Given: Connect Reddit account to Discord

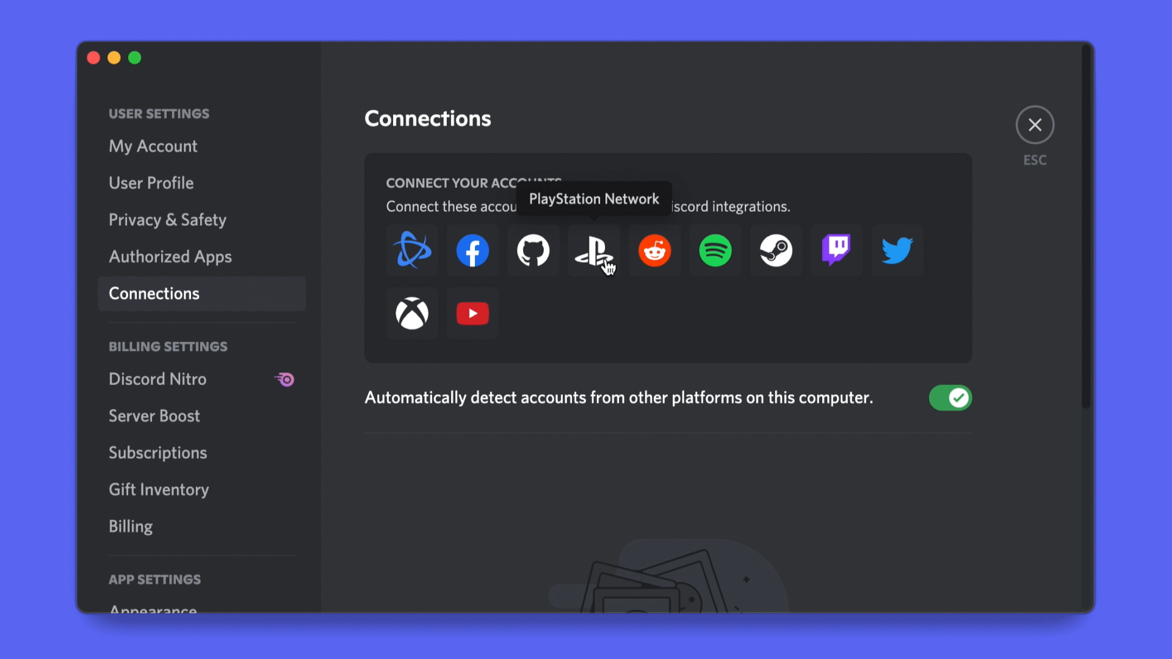Looking at the screenshot, I should 654,250.
